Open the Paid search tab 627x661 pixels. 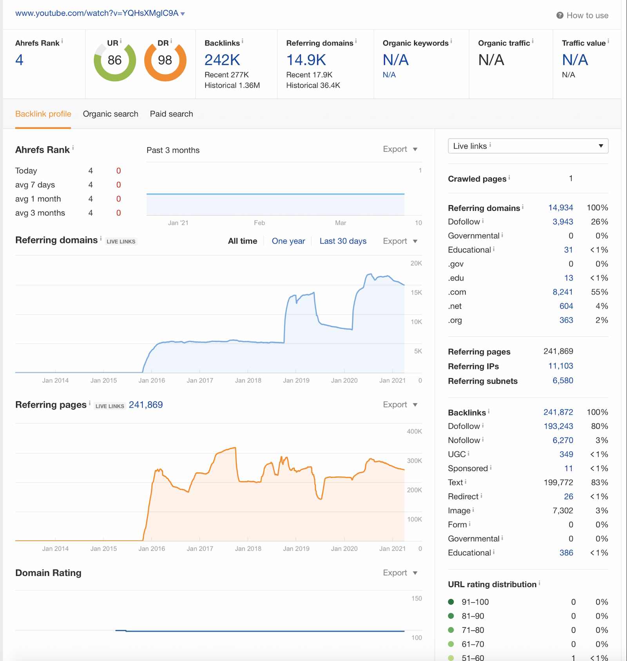[171, 114]
